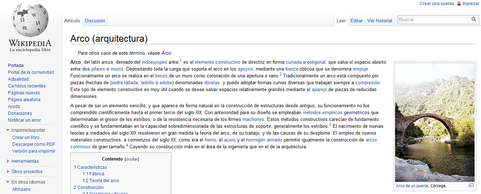The image size is (481, 194).
Task: Jump to 1.2 Teoría del arco
Action: [x=101, y=181]
